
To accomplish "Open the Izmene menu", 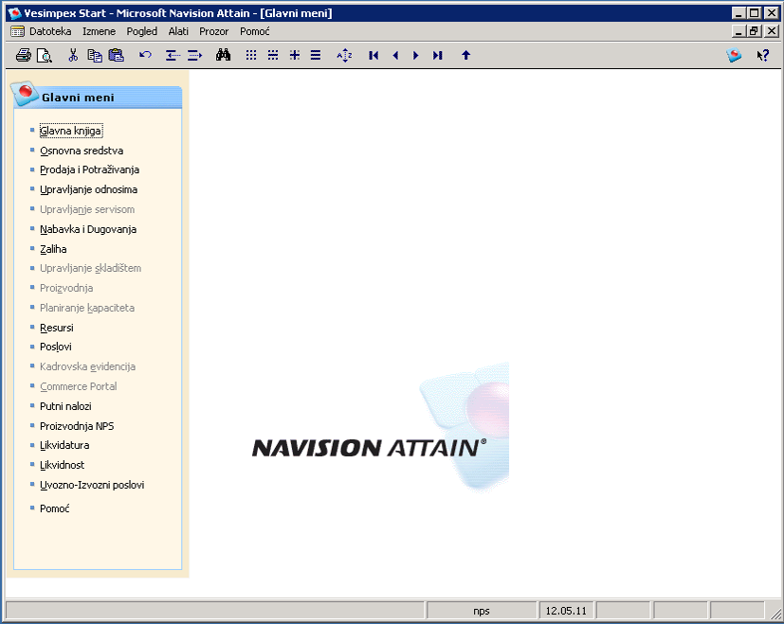I will pyautogui.click(x=99, y=31).
